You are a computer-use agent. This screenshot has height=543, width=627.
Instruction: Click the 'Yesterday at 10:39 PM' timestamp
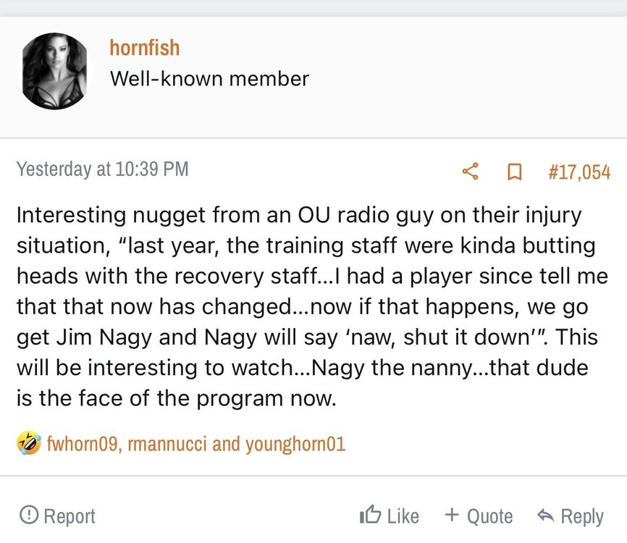pyautogui.click(x=102, y=169)
